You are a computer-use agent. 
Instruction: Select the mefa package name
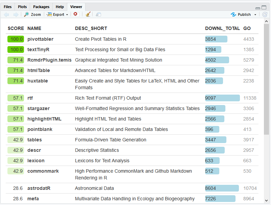(33, 199)
